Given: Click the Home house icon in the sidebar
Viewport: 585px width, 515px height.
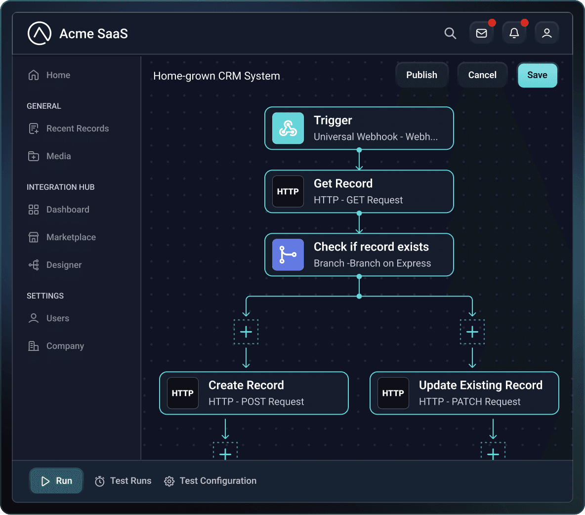Looking at the screenshot, I should [x=34, y=75].
